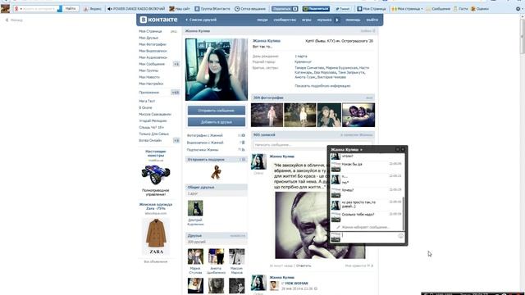Expand the 'Моя страница' dropdown in toolbar
Screen dimensions: 525x295
(x=407, y=9)
